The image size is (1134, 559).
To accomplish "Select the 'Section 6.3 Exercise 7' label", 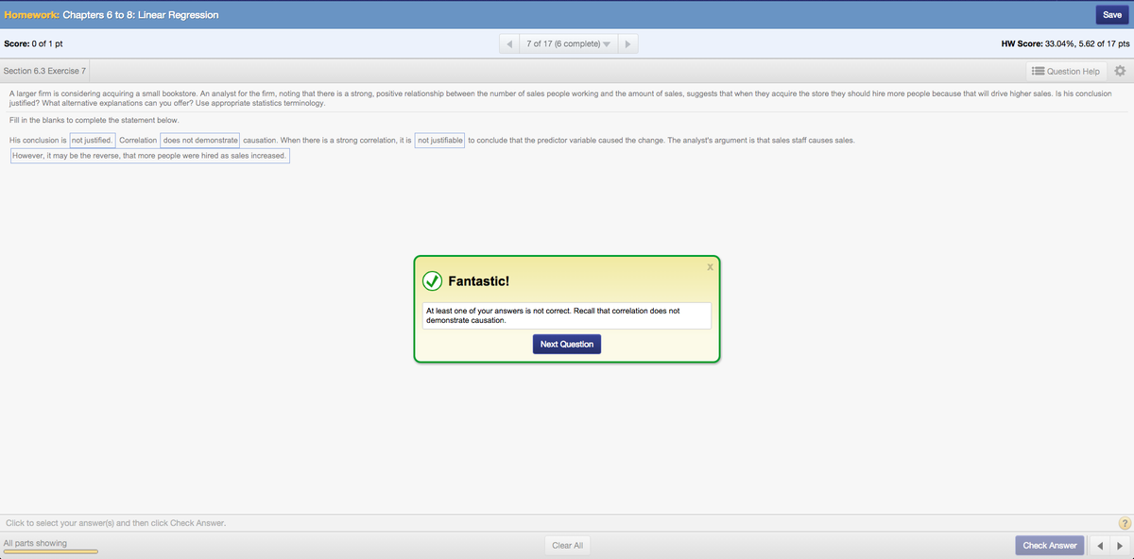I will pos(44,71).
